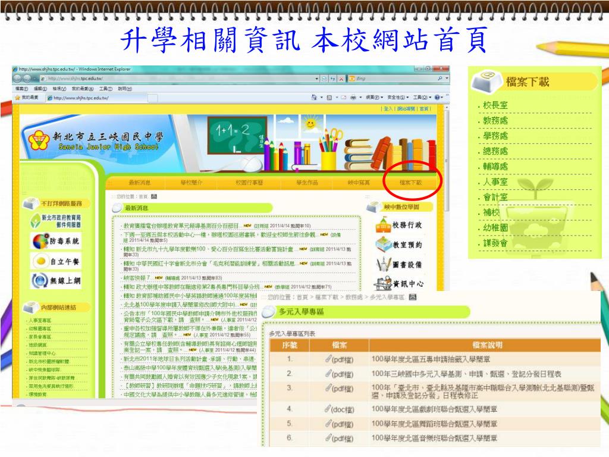This screenshot has width=609, height=457.
Task: Open the 檔案(F) menu
Action: pos(21,89)
